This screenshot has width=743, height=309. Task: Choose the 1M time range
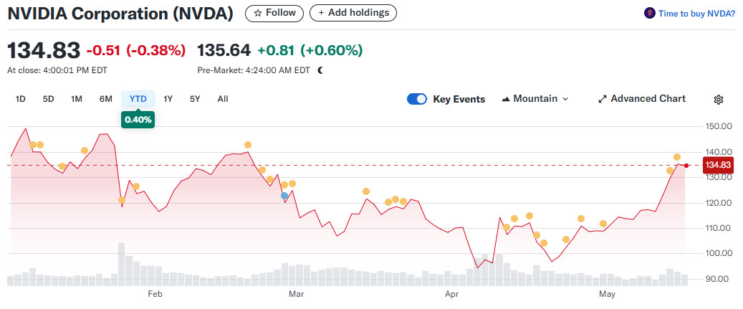pos(77,99)
